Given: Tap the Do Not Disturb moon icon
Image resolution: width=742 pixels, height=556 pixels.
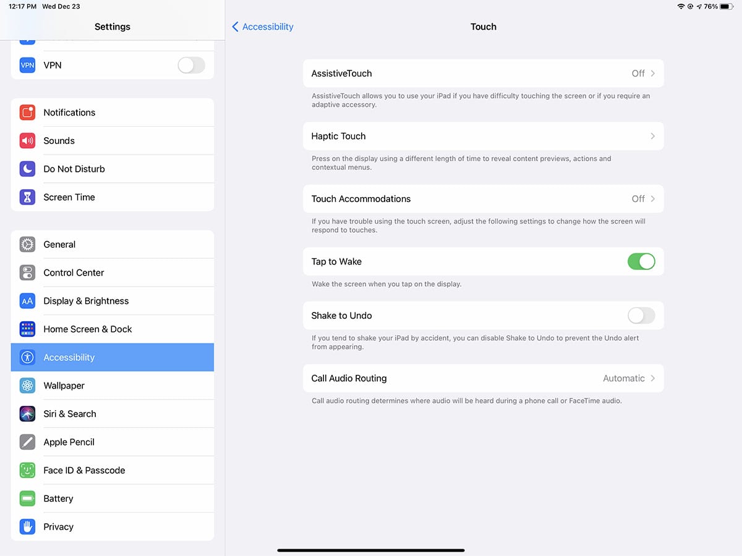Looking at the screenshot, I should [x=27, y=169].
